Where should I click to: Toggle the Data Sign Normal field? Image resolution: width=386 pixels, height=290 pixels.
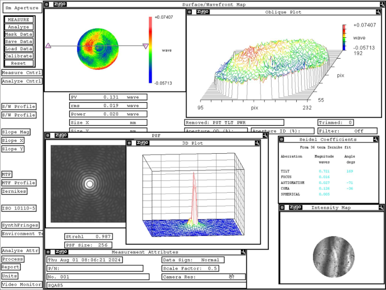[x=193, y=260]
